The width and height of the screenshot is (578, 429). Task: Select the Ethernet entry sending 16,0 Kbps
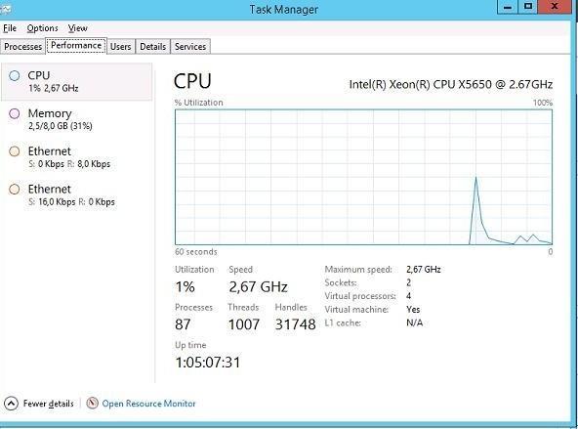point(77,194)
